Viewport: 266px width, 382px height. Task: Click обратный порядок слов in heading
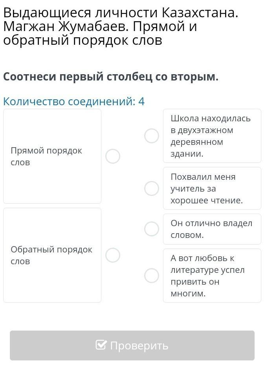[x=83, y=40]
